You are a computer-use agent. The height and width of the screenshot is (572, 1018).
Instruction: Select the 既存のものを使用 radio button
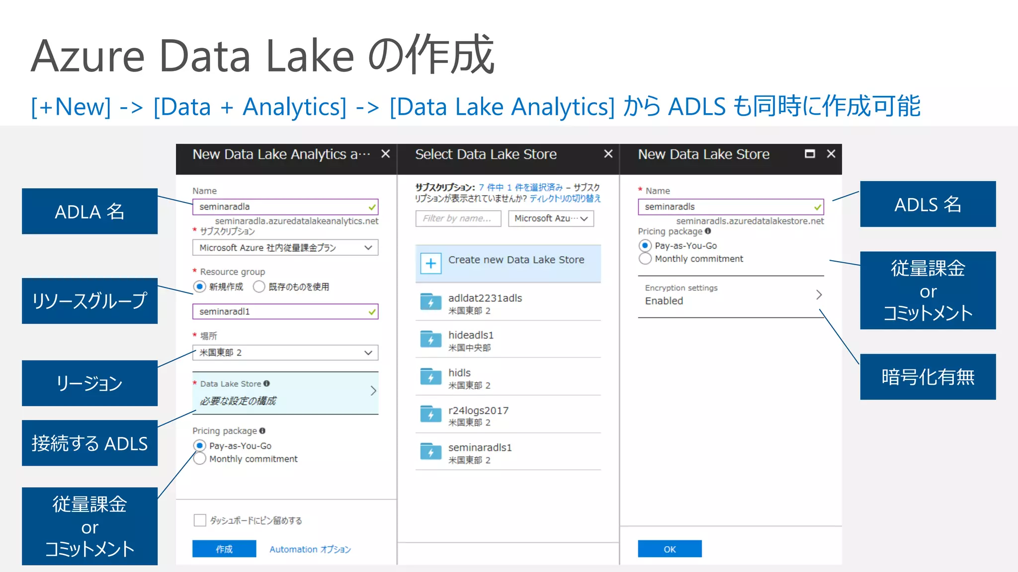(x=259, y=286)
